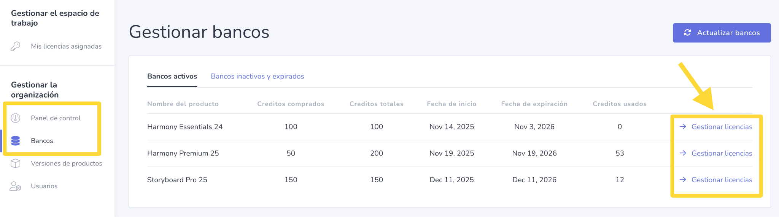Click the refresh icon in Actualizar bancos
The image size is (779, 217).
pos(687,33)
